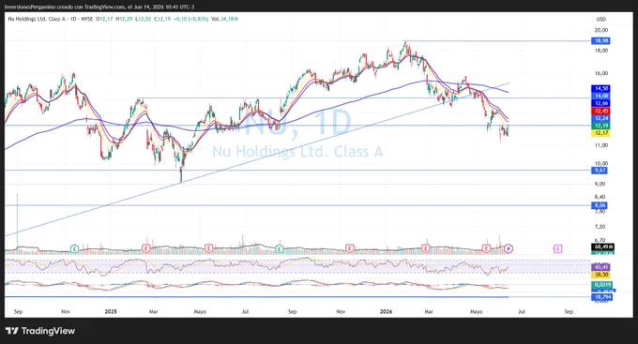The image size is (638, 344).
Task: Select the yellow 12,17 price label
Action: tap(601, 133)
